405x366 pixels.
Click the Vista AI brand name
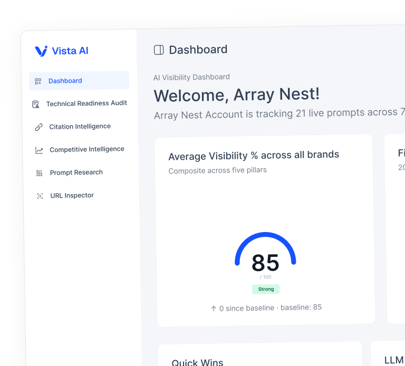point(70,51)
